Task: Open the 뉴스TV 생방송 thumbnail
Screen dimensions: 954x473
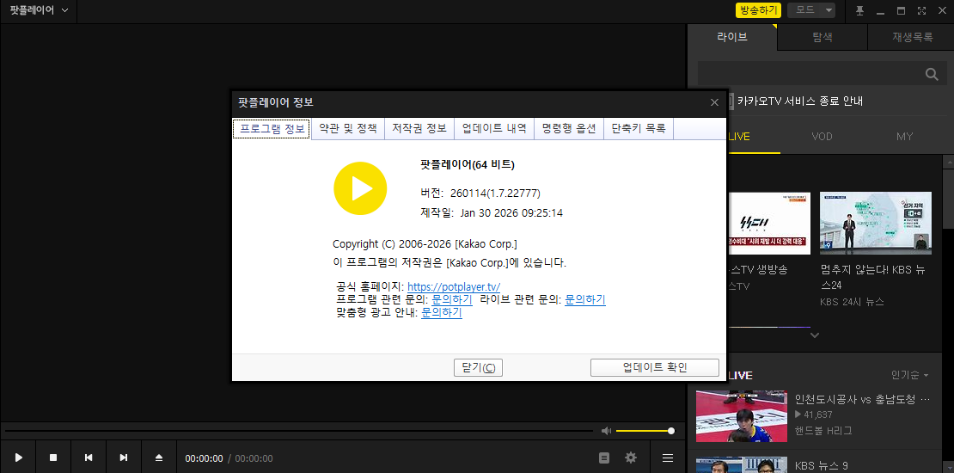Action: tap(768, 223)
